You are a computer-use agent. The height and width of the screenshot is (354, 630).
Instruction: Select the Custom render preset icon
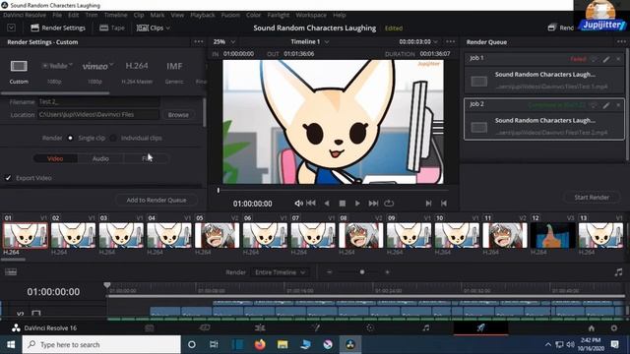click(x=19, y=66)
